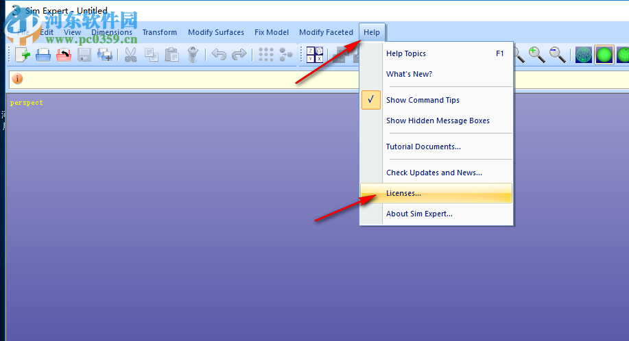Open the Modify Faceted menu
This screenshot has width=629, height=341.
(326, 32)
